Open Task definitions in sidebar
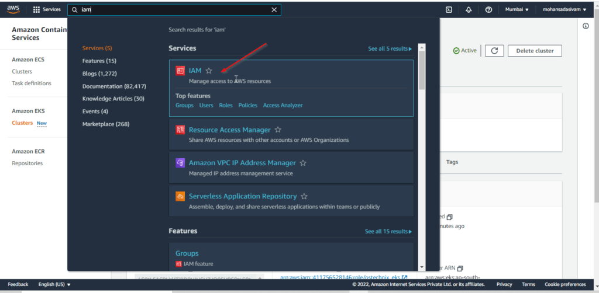Image resolution: width=599 pixels, height=293 pixels. pos(32,83)
